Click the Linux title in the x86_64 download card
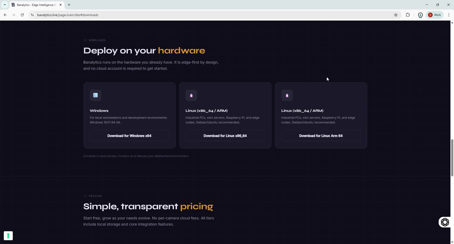This screenshot has width=454, height=244. [x=207, y=111]
